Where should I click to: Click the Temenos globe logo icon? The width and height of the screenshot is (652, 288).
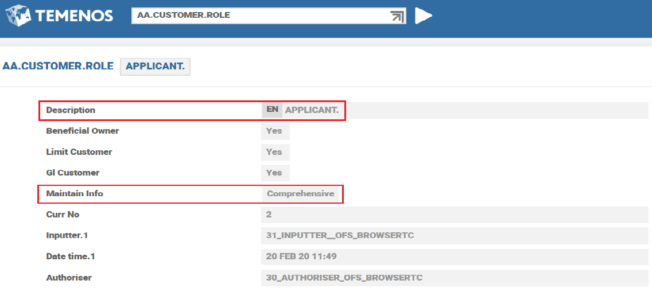[x=17, y=15]
